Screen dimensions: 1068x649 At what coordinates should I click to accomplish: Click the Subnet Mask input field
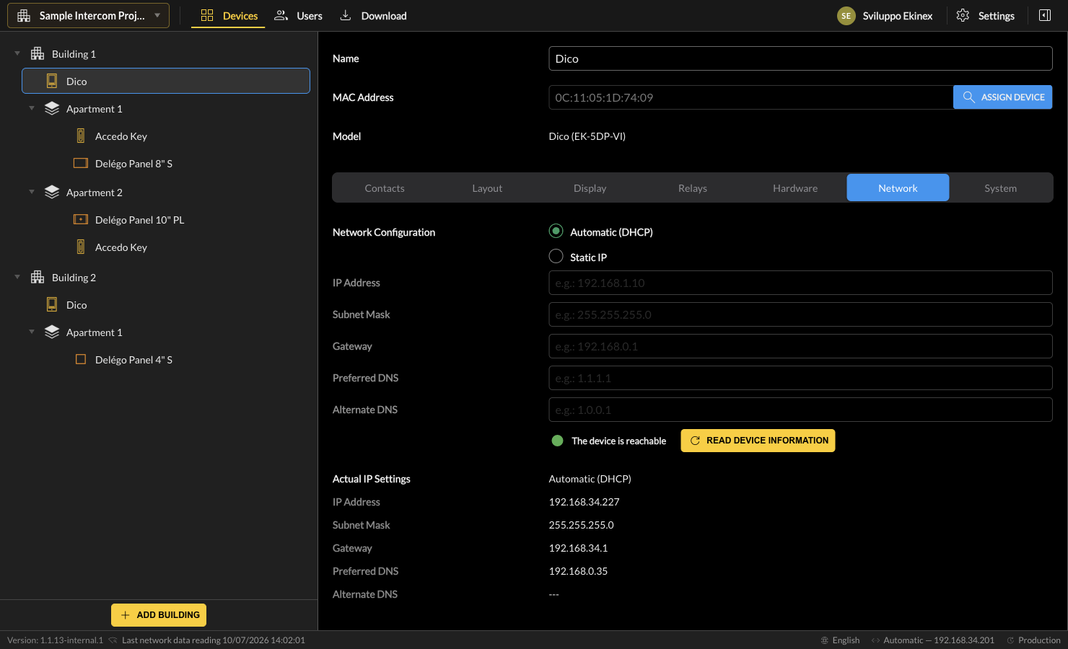pos(800,314)
